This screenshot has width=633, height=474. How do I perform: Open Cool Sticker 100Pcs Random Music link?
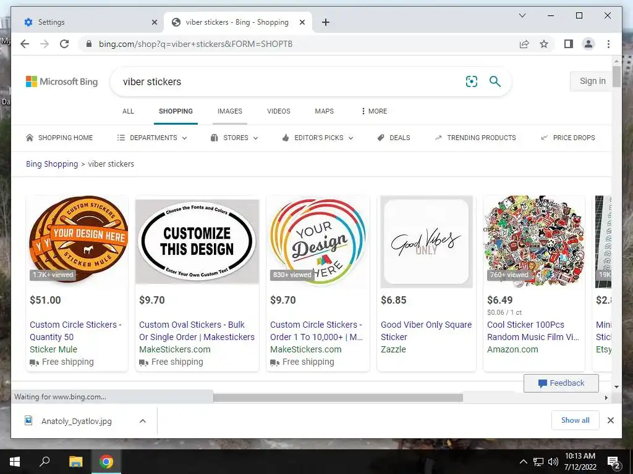[533, 331]
